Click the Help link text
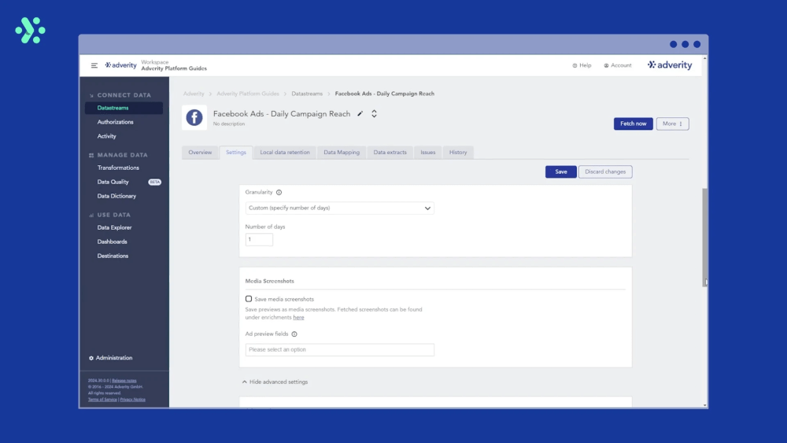Screen dimensions: 787x443 586,65
